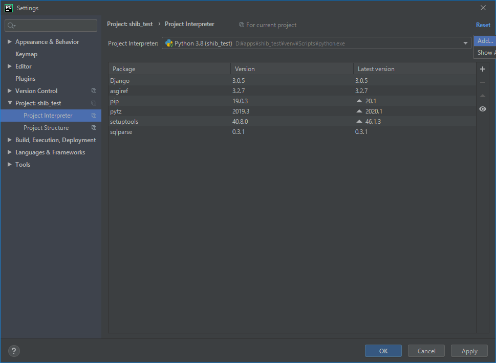
Task: Click the PyCharm logo in the title bar
Action: 7,8
